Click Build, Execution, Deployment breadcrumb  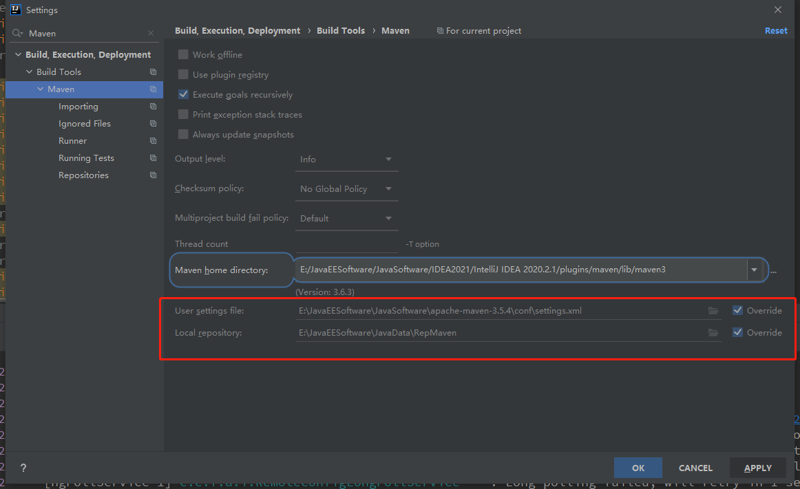[238, 30]
